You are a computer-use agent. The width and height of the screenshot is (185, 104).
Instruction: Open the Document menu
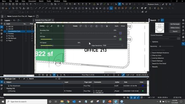[32, 1]
